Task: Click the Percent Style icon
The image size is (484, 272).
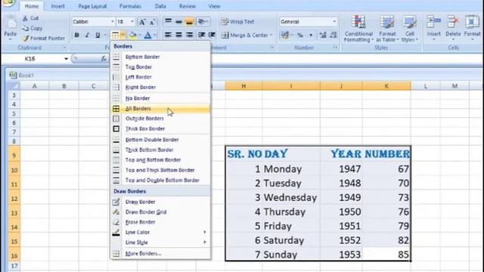Action: [300, 36]
